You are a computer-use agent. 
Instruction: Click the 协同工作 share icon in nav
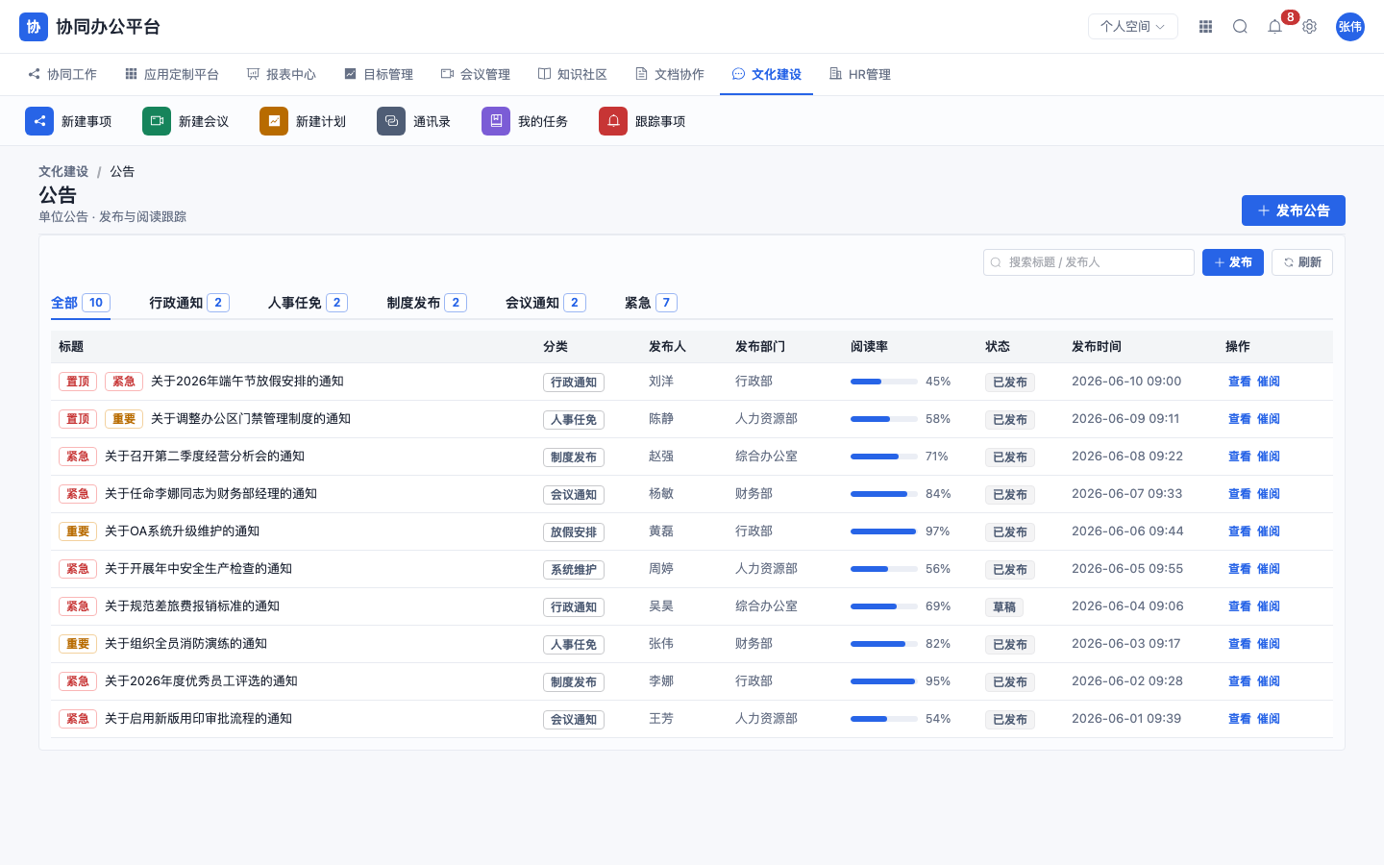point(35,74)
